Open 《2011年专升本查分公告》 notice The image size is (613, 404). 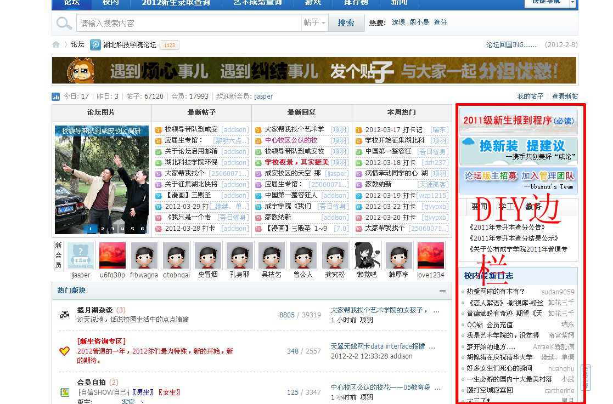507,227
